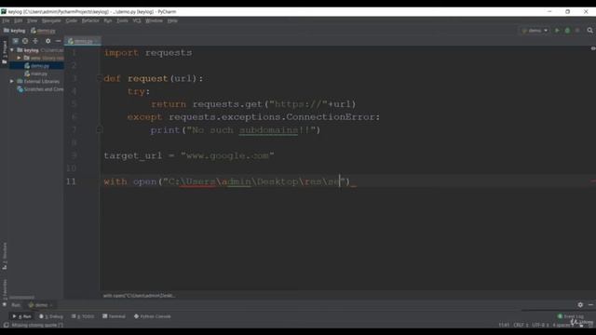Open the Help menu

(x=172, y=20)
